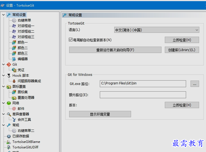This screenshot has height=152, width=206.
Task: Click the person icon beside TortoiseGitBlame
Action: pos(9,142)
